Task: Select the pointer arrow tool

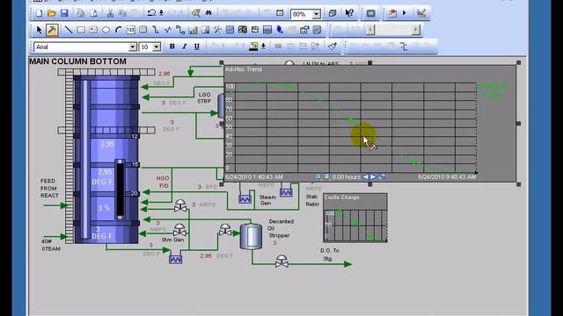Action: 39,30
